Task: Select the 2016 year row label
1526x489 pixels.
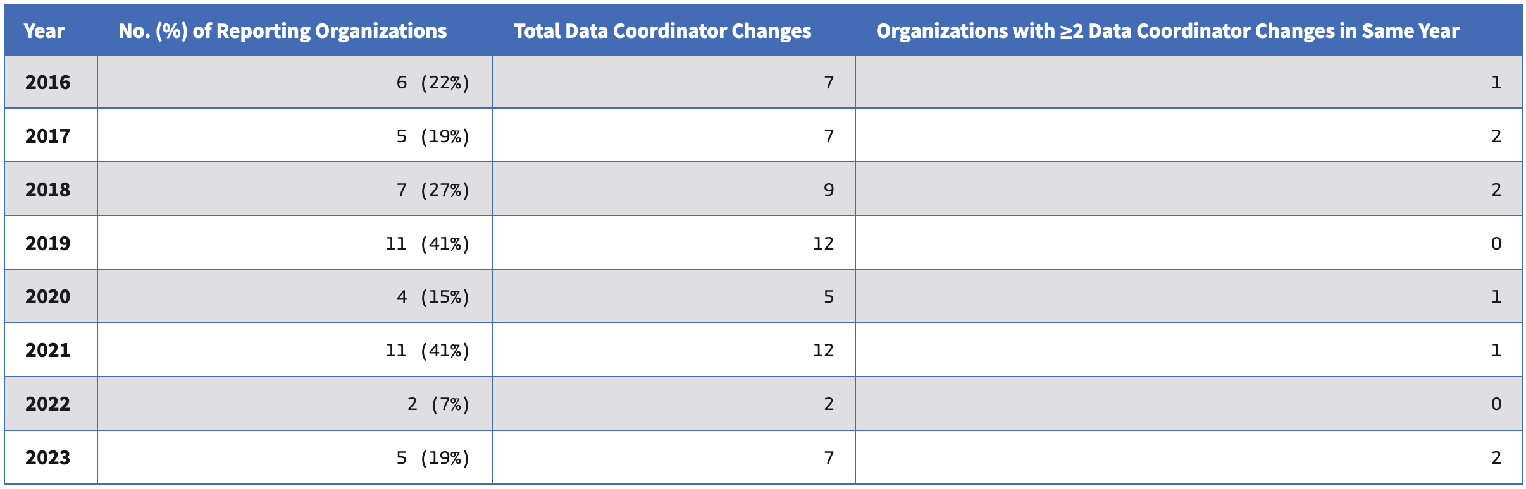Action: (48, 82)
